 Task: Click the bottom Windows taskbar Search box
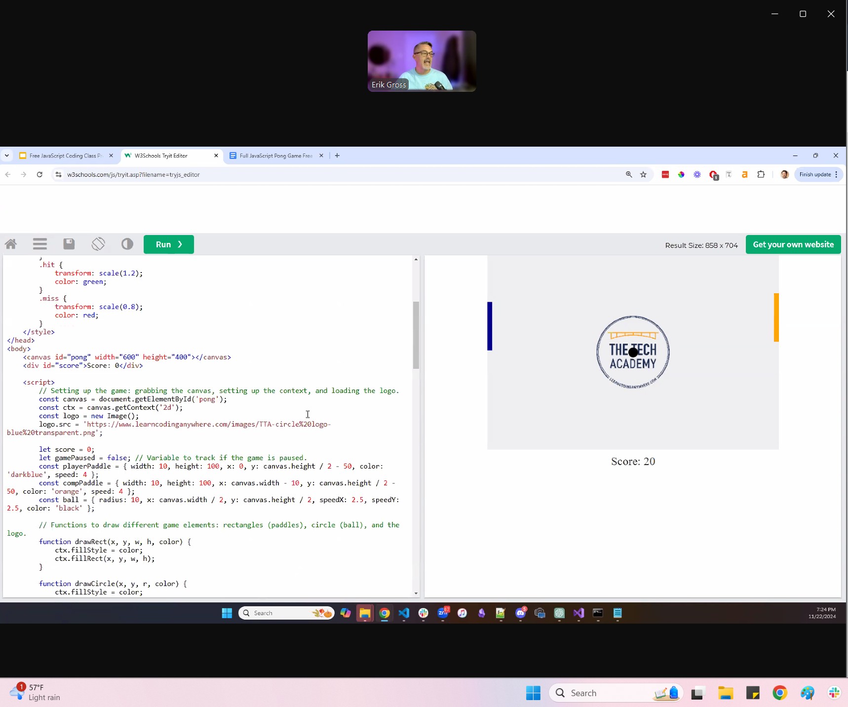(616, 693)
